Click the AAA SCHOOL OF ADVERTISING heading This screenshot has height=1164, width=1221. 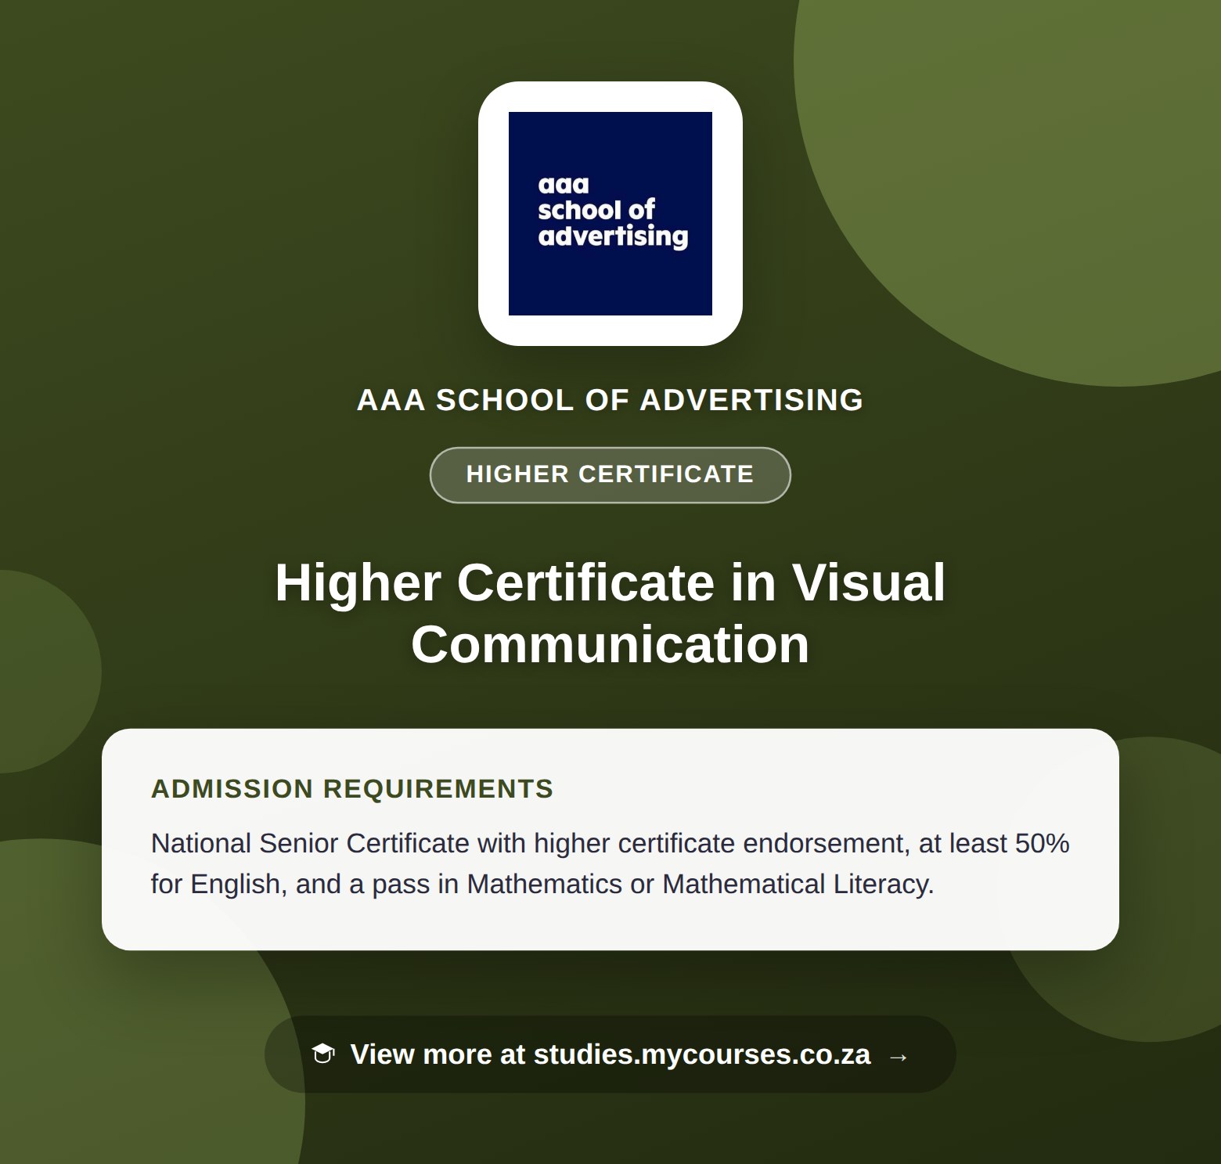click(610, 400)
